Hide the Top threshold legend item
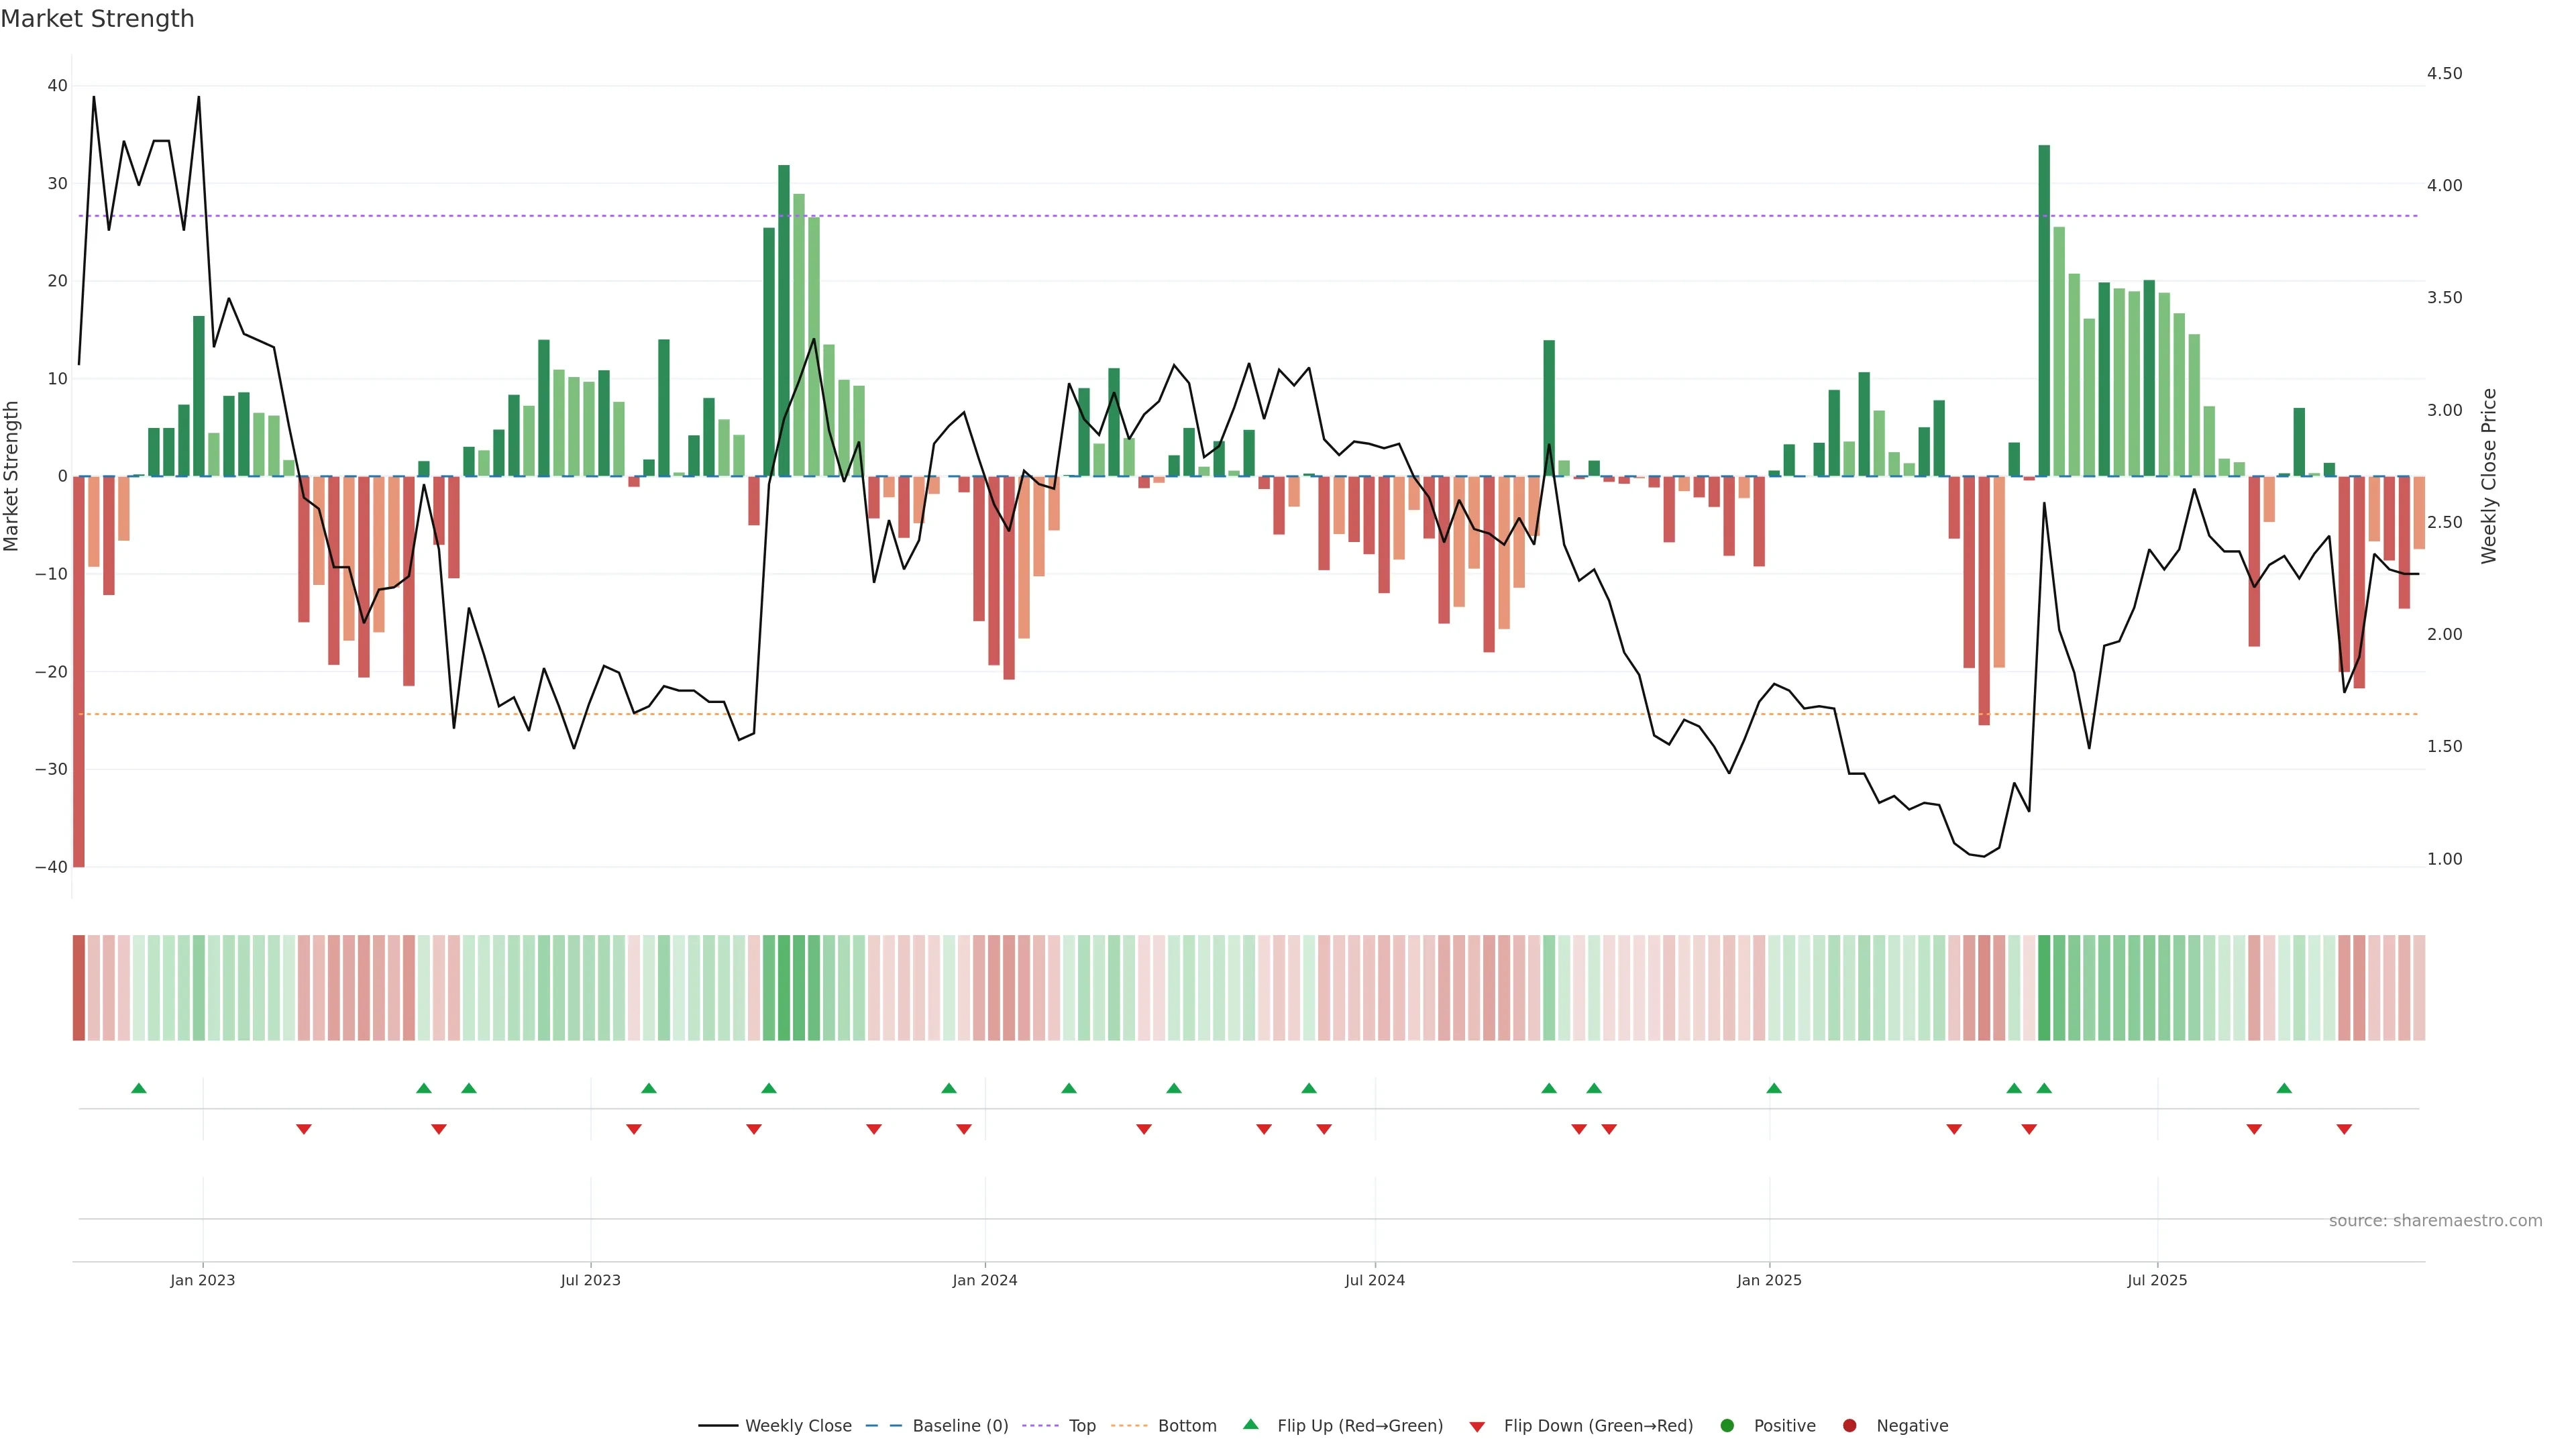 [1081, 1426]
